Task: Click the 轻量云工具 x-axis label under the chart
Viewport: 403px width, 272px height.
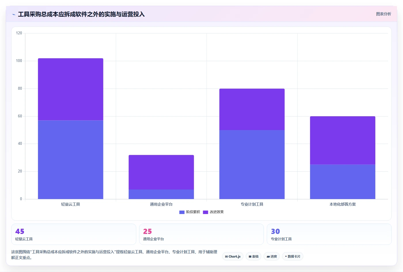Action: click(x=71, y=204)
